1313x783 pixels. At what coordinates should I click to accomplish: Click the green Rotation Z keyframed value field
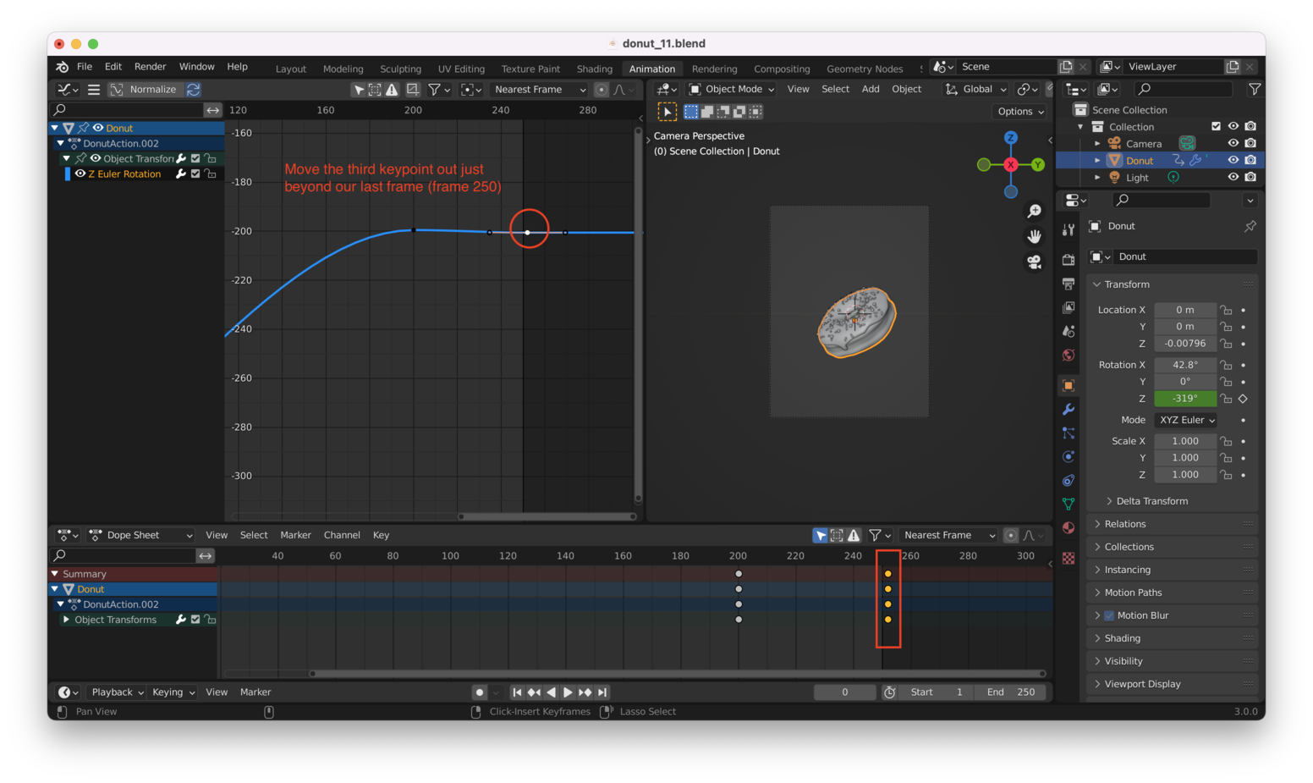point(1184,398)
